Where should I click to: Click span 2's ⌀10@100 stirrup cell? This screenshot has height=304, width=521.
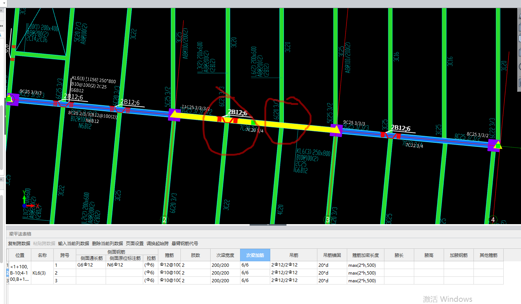(169, 273)
